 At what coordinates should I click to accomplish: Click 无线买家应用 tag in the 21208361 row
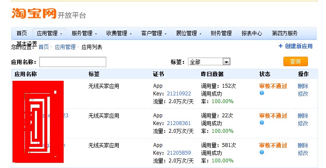104,116
